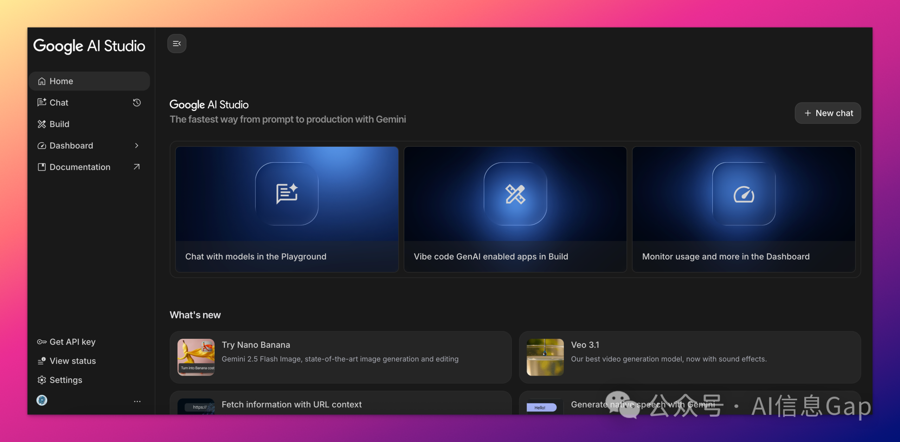Open chat history clock icon
The width and height of the screenshot is (900, 442).
coord(137,103)
